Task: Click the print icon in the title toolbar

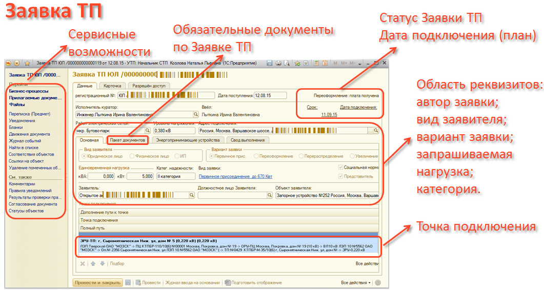Action: (x=278, y=63)
